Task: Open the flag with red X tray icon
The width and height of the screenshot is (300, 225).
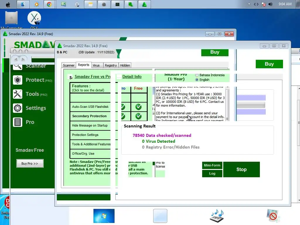Action: point(263,4)
